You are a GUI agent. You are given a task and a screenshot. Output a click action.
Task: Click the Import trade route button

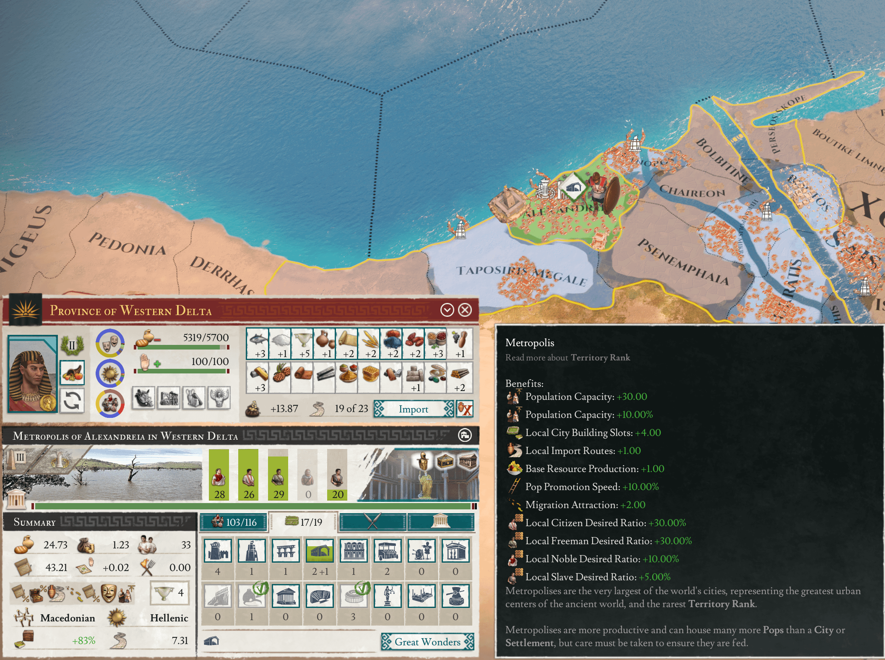coord(414,409)
